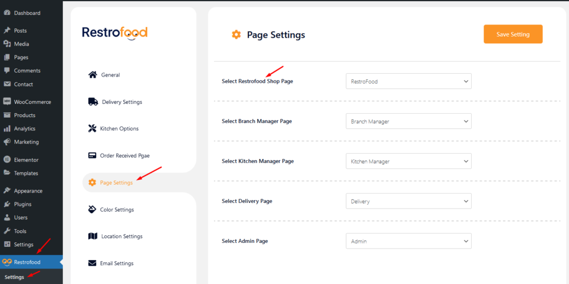The height and width of the screenshot is (284, 569).
Task: Open the Plugins menu item
Action: [x=23, y=204]
